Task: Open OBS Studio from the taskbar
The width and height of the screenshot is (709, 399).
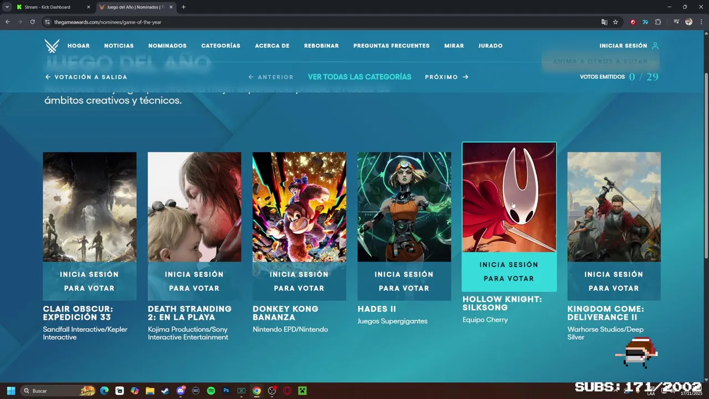Action: pyautogui.click(x=272, y=391)
